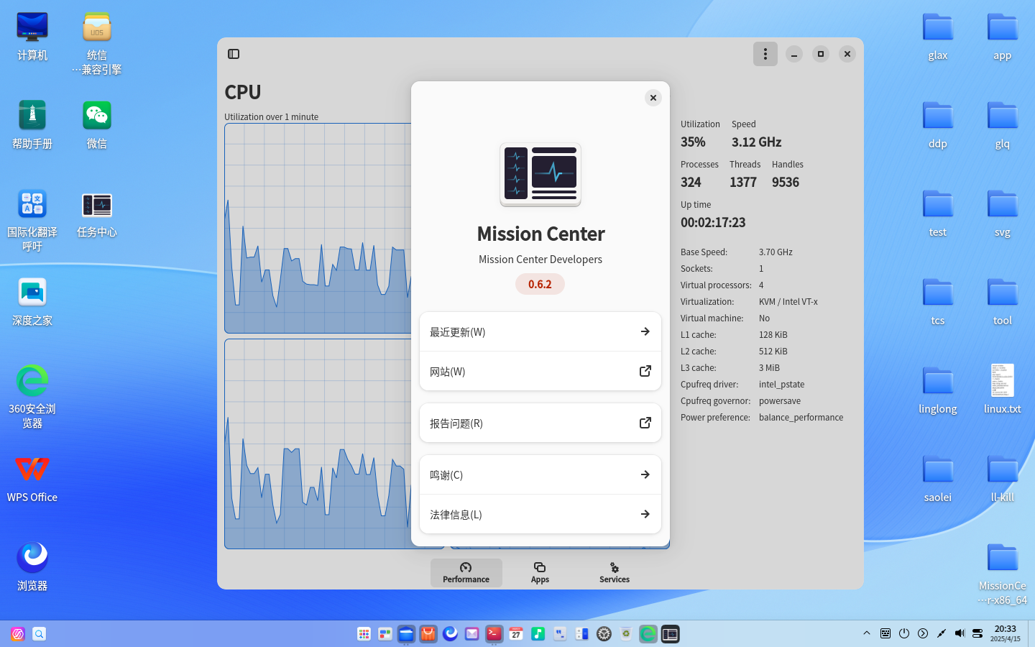Open quick settings toggles tray icon
The width and height of the screenshot is (1035, 647).
click(977, 633)
